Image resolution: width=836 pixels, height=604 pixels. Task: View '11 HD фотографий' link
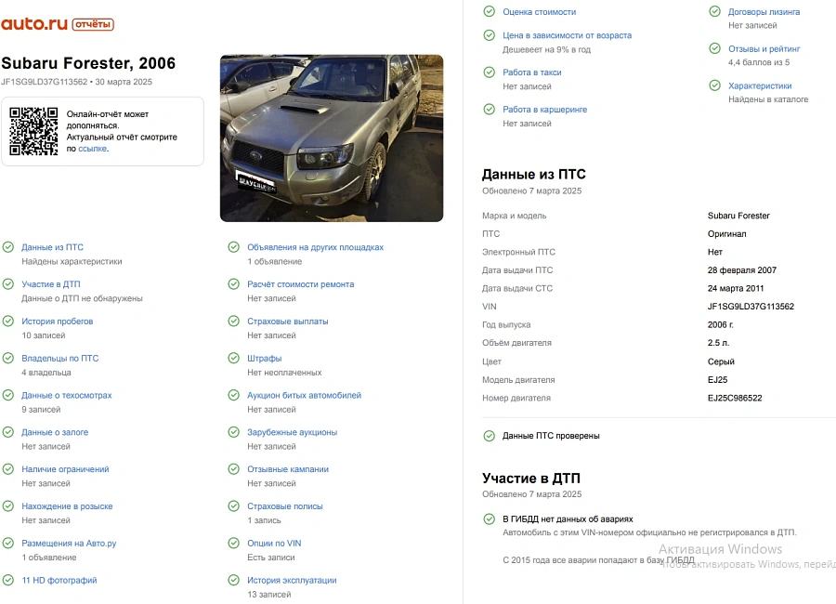tap(59, 581)
